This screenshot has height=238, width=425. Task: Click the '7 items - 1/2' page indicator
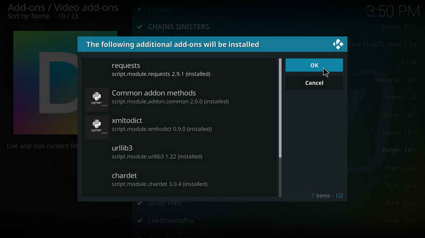327,196
